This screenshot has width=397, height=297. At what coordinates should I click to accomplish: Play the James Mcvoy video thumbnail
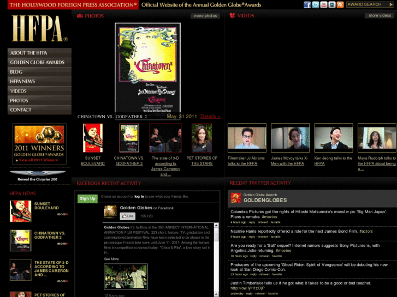[x=290, y=138]
